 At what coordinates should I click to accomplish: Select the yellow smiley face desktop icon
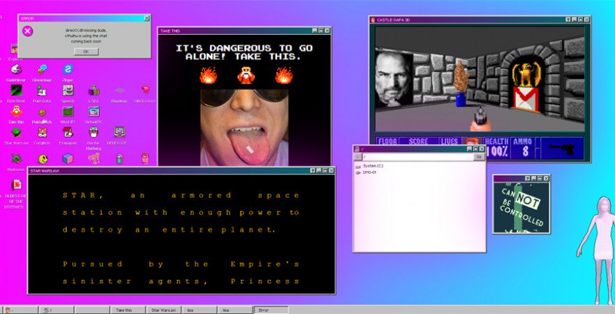pos(43,159)
